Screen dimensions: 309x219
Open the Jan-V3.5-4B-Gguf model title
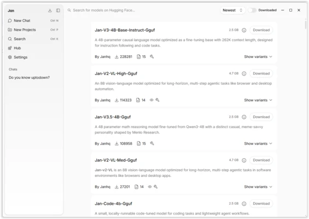point(113,117)
